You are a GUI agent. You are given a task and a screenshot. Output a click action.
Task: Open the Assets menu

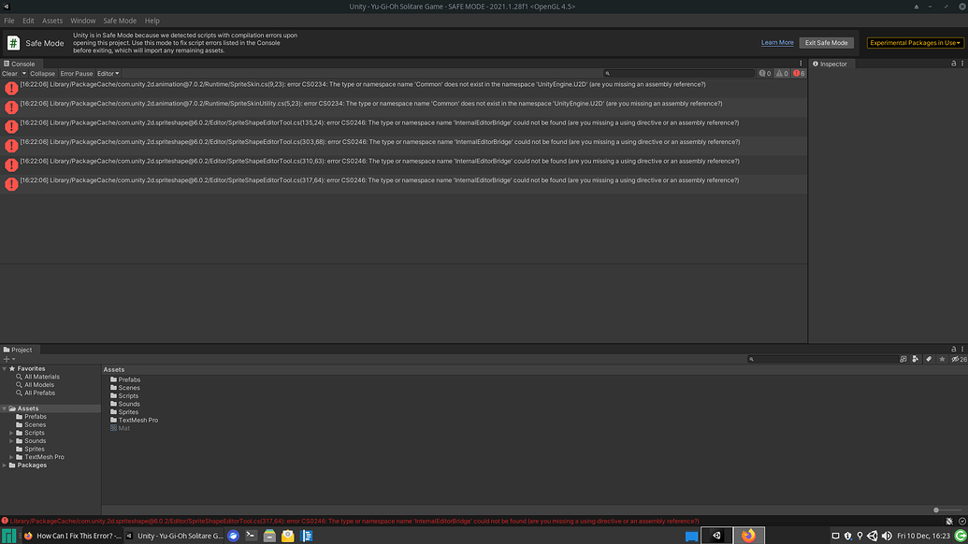tap(51, 20)
